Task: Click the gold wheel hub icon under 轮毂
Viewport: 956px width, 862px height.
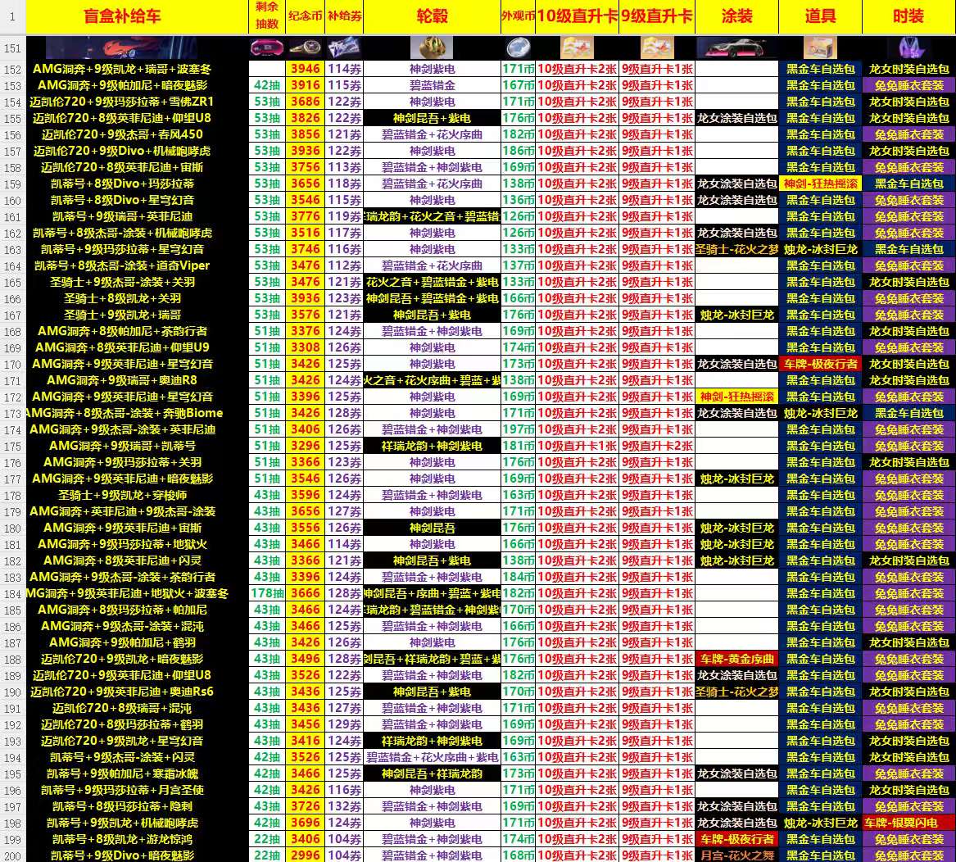Action: pos(432,48)
